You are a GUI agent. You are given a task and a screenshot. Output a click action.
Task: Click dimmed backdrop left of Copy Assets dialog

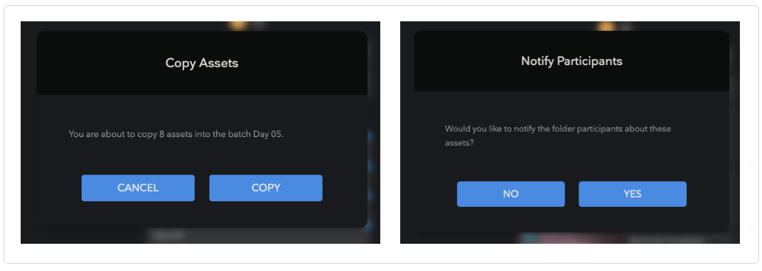point(28,132)
